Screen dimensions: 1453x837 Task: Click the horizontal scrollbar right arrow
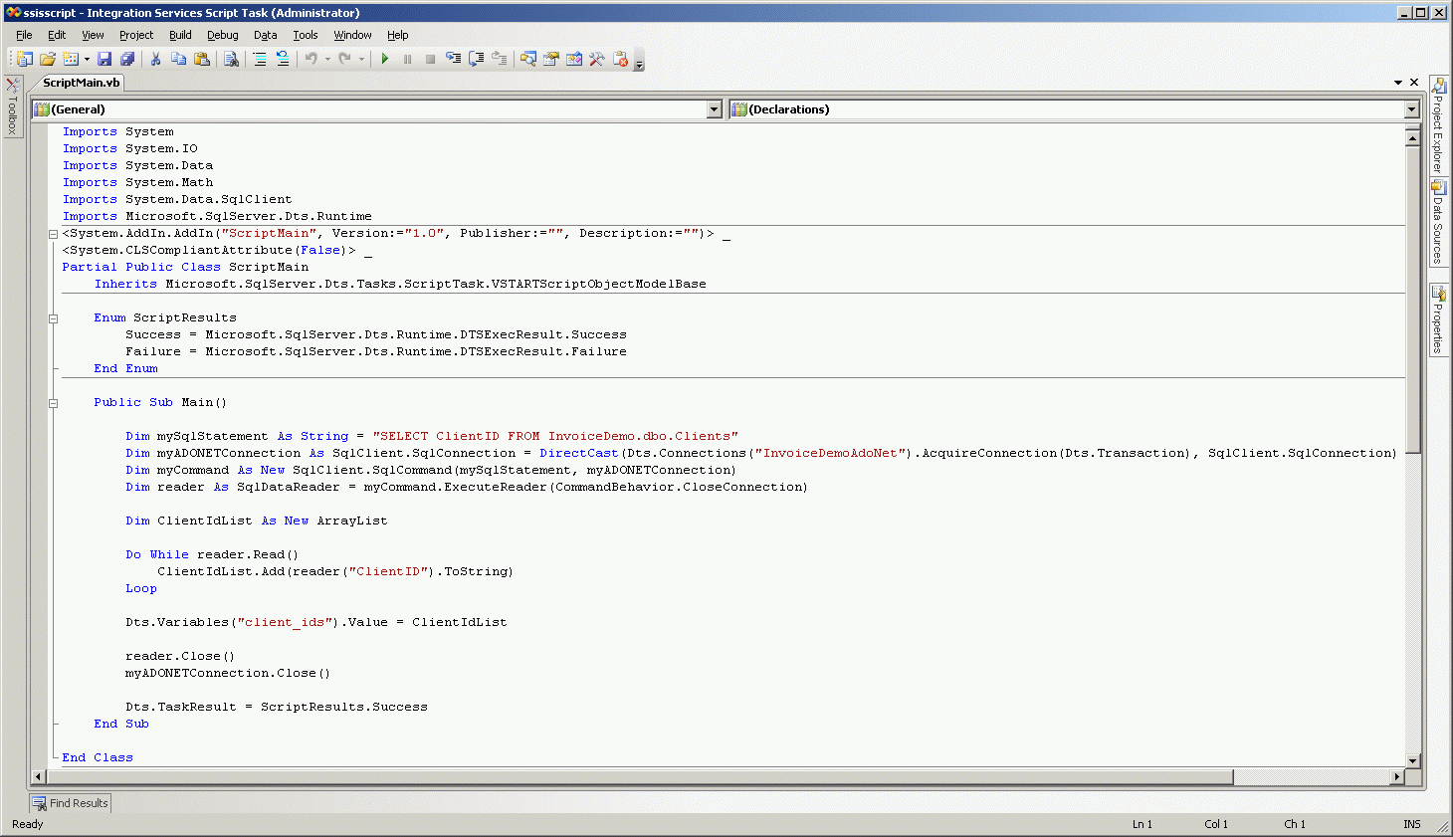(x=1397, y=776)
